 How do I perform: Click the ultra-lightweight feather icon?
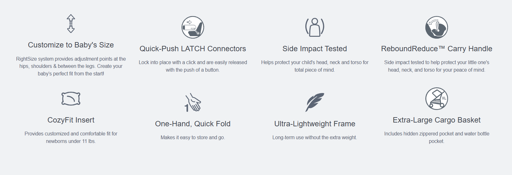[315, 102]
